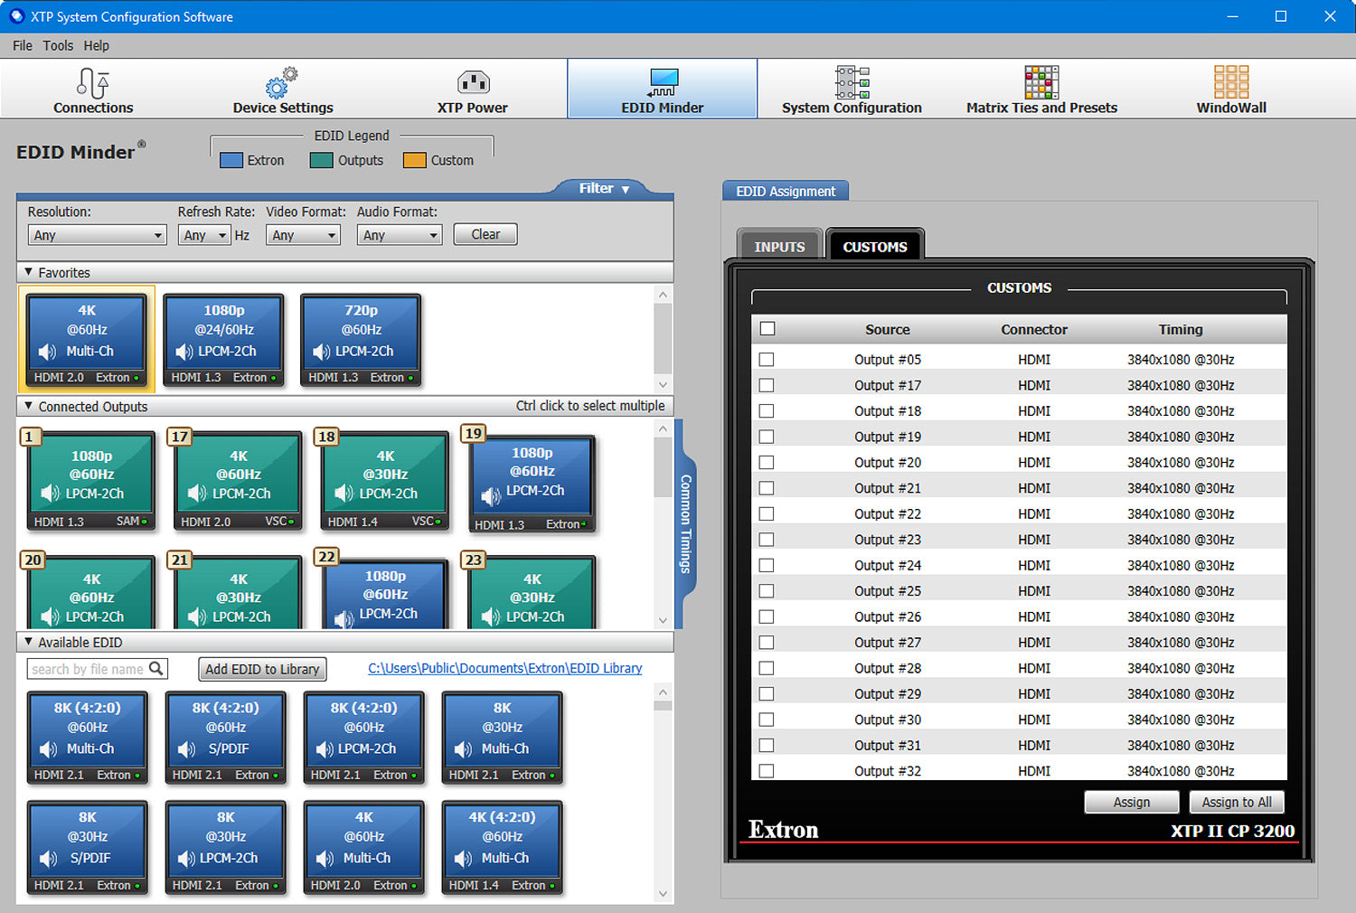Check the Output #24 checkbox
This screenshot has width=1356, height=913.
(767, 565)
